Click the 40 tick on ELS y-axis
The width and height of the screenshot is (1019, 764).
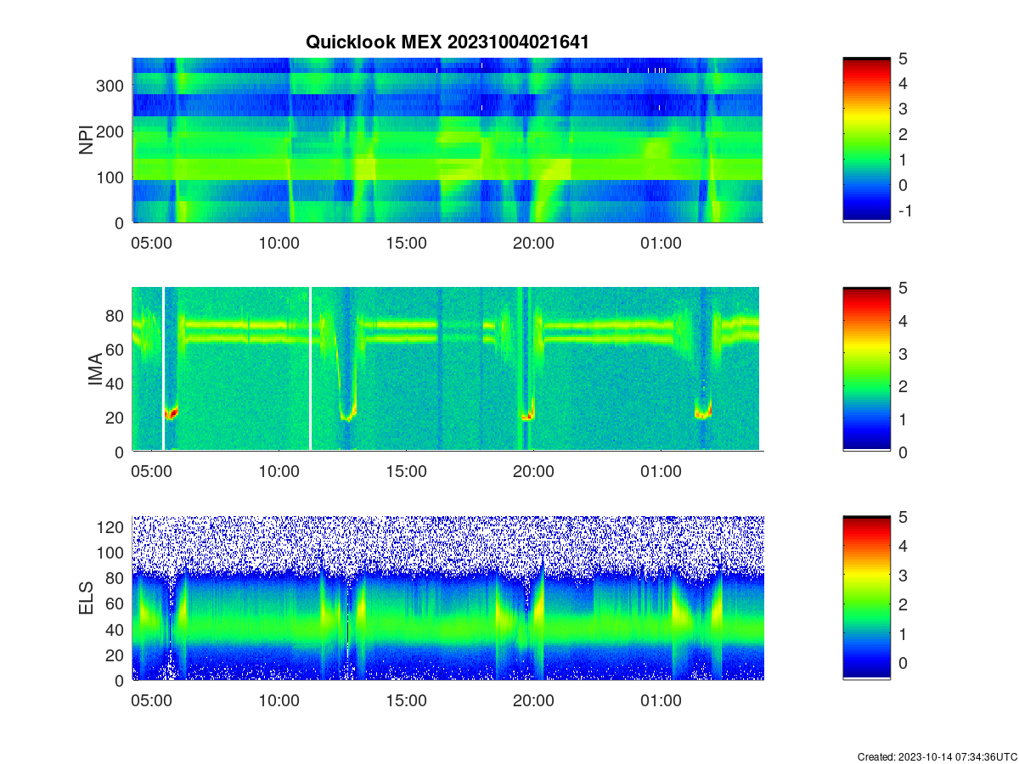(116, 629)
